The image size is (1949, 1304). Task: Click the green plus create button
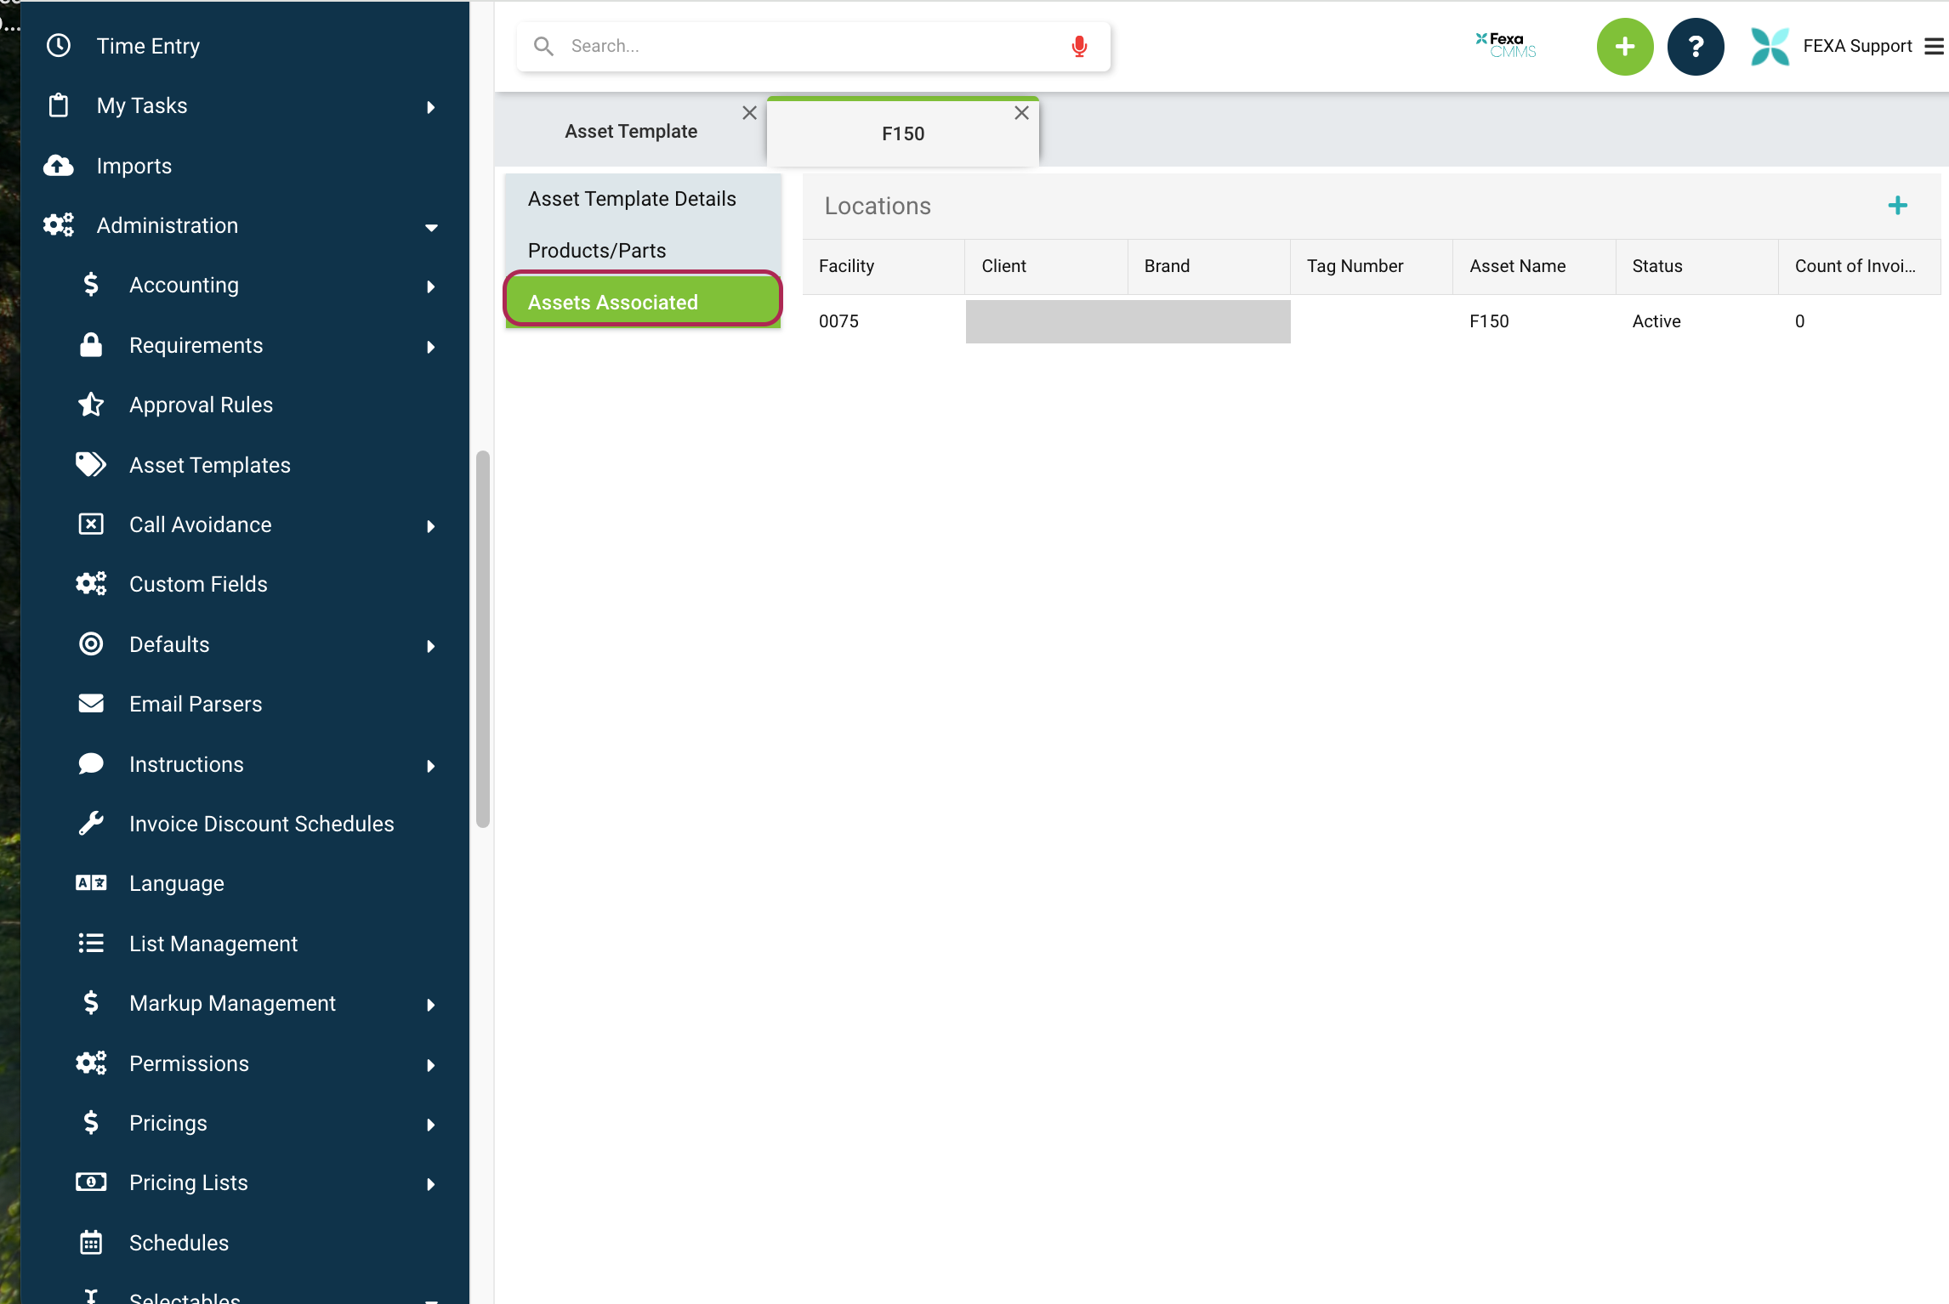(1625, 47)
